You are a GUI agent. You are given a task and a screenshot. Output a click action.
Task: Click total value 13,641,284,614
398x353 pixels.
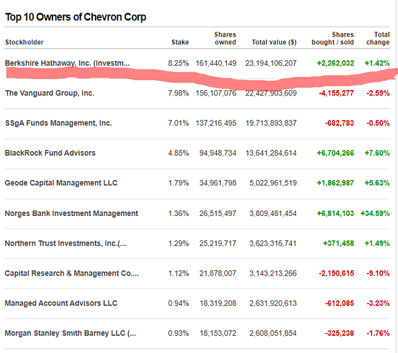[271, 153]
